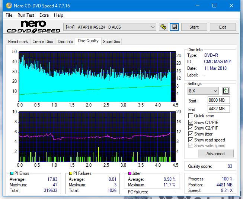Viewport: 243px width, 199px height.
Task: Click the End 4482 MB field
Action: point(219,109)
